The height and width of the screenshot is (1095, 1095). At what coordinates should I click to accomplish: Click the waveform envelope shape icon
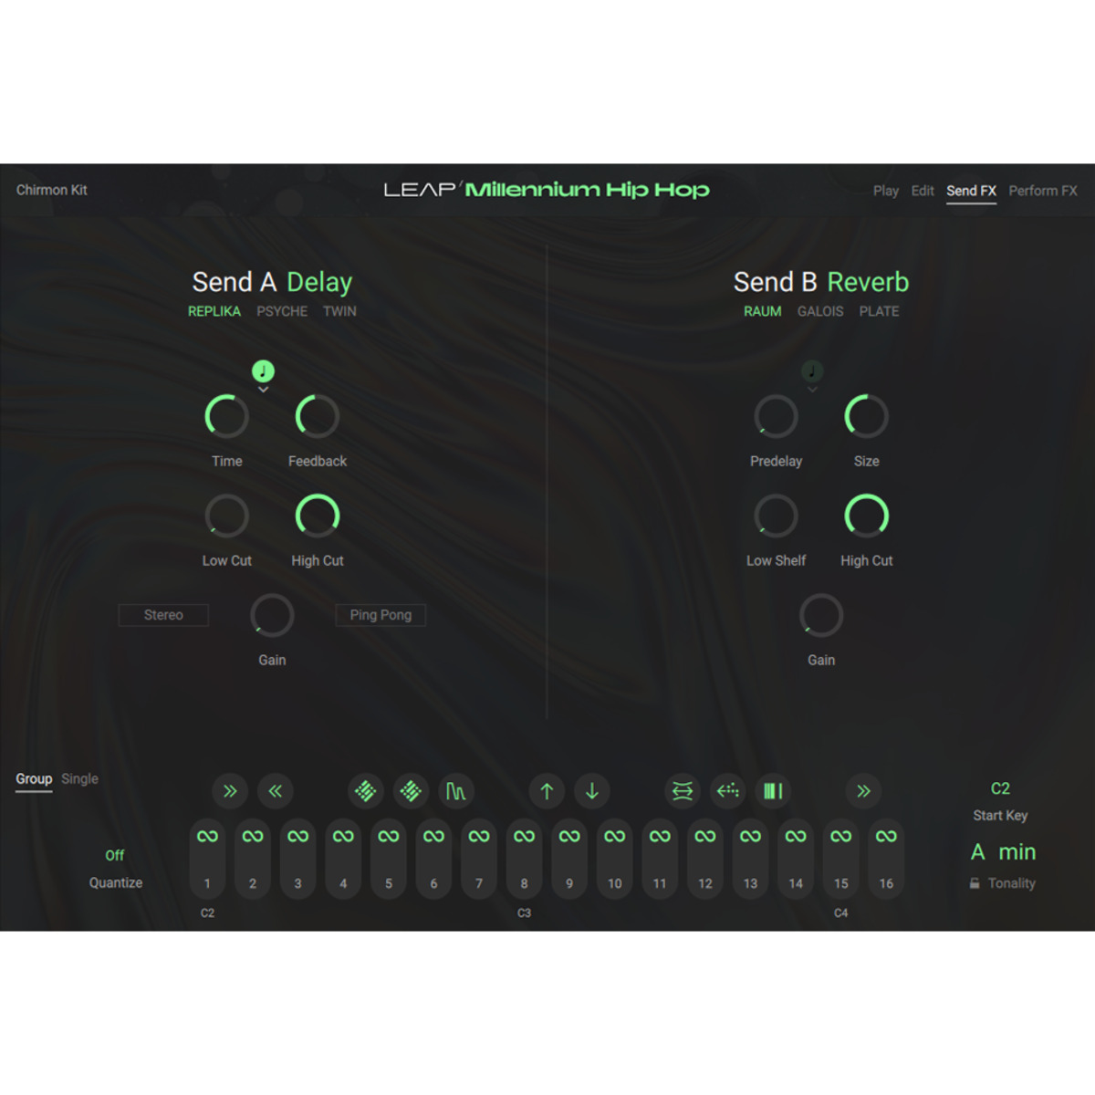pos(455,791)
